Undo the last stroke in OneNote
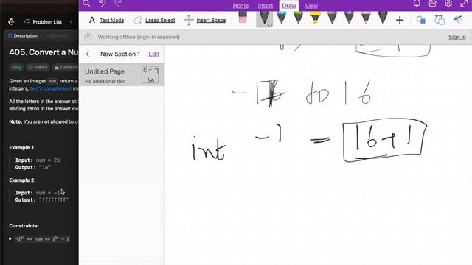This screenshot has height=265, width=472. (103, 3)
